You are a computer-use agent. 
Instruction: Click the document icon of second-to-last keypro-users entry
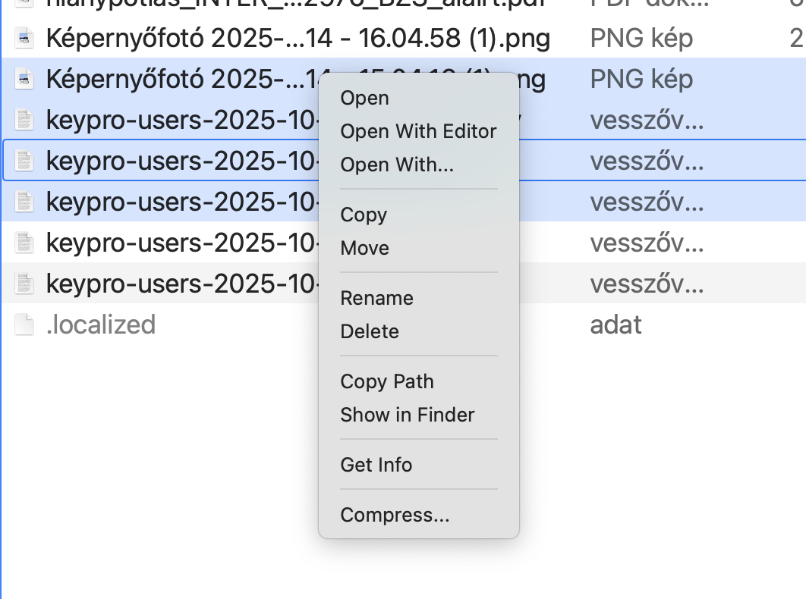[24, 243]
